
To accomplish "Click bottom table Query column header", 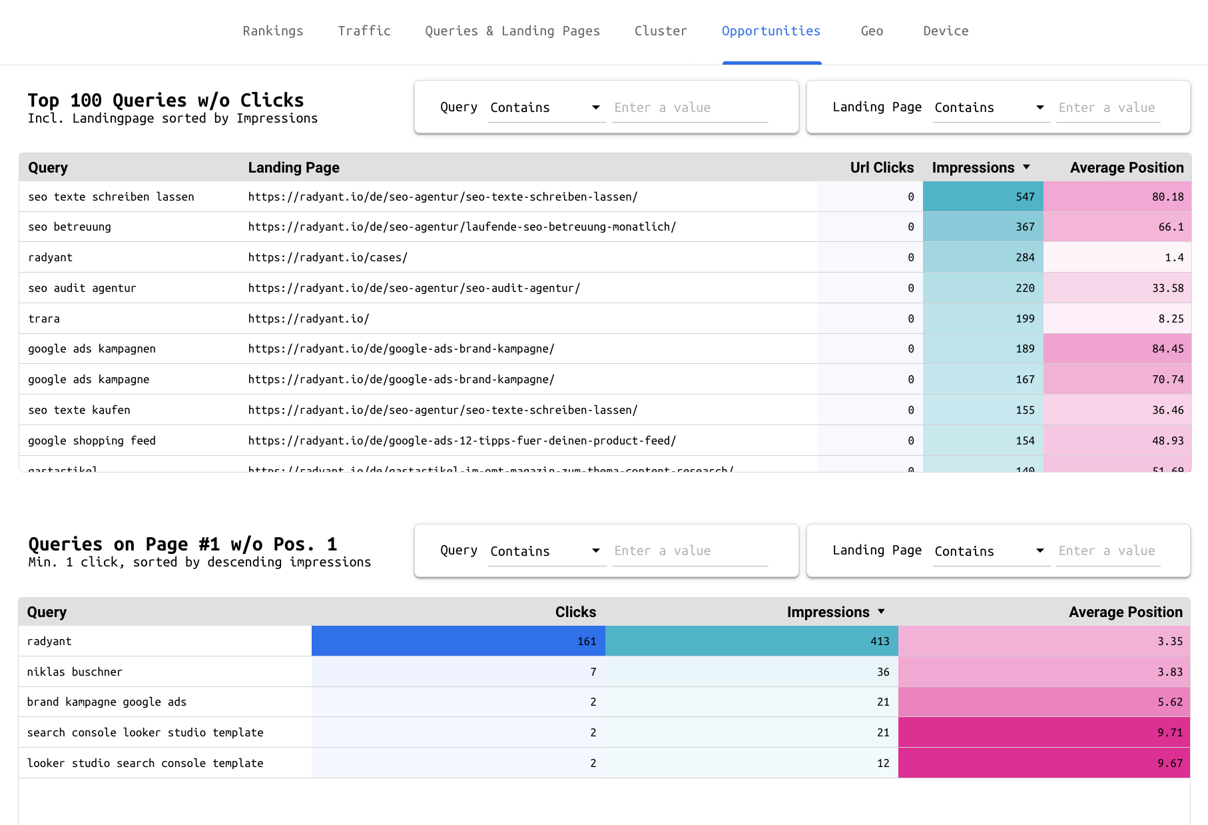I will pyautogui.click(x=47, y=612).
